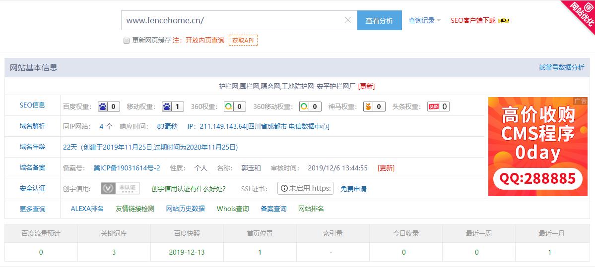595x267 pixels.
Task: Click the 360移动权重 badge icon
Action: point(310,107)
